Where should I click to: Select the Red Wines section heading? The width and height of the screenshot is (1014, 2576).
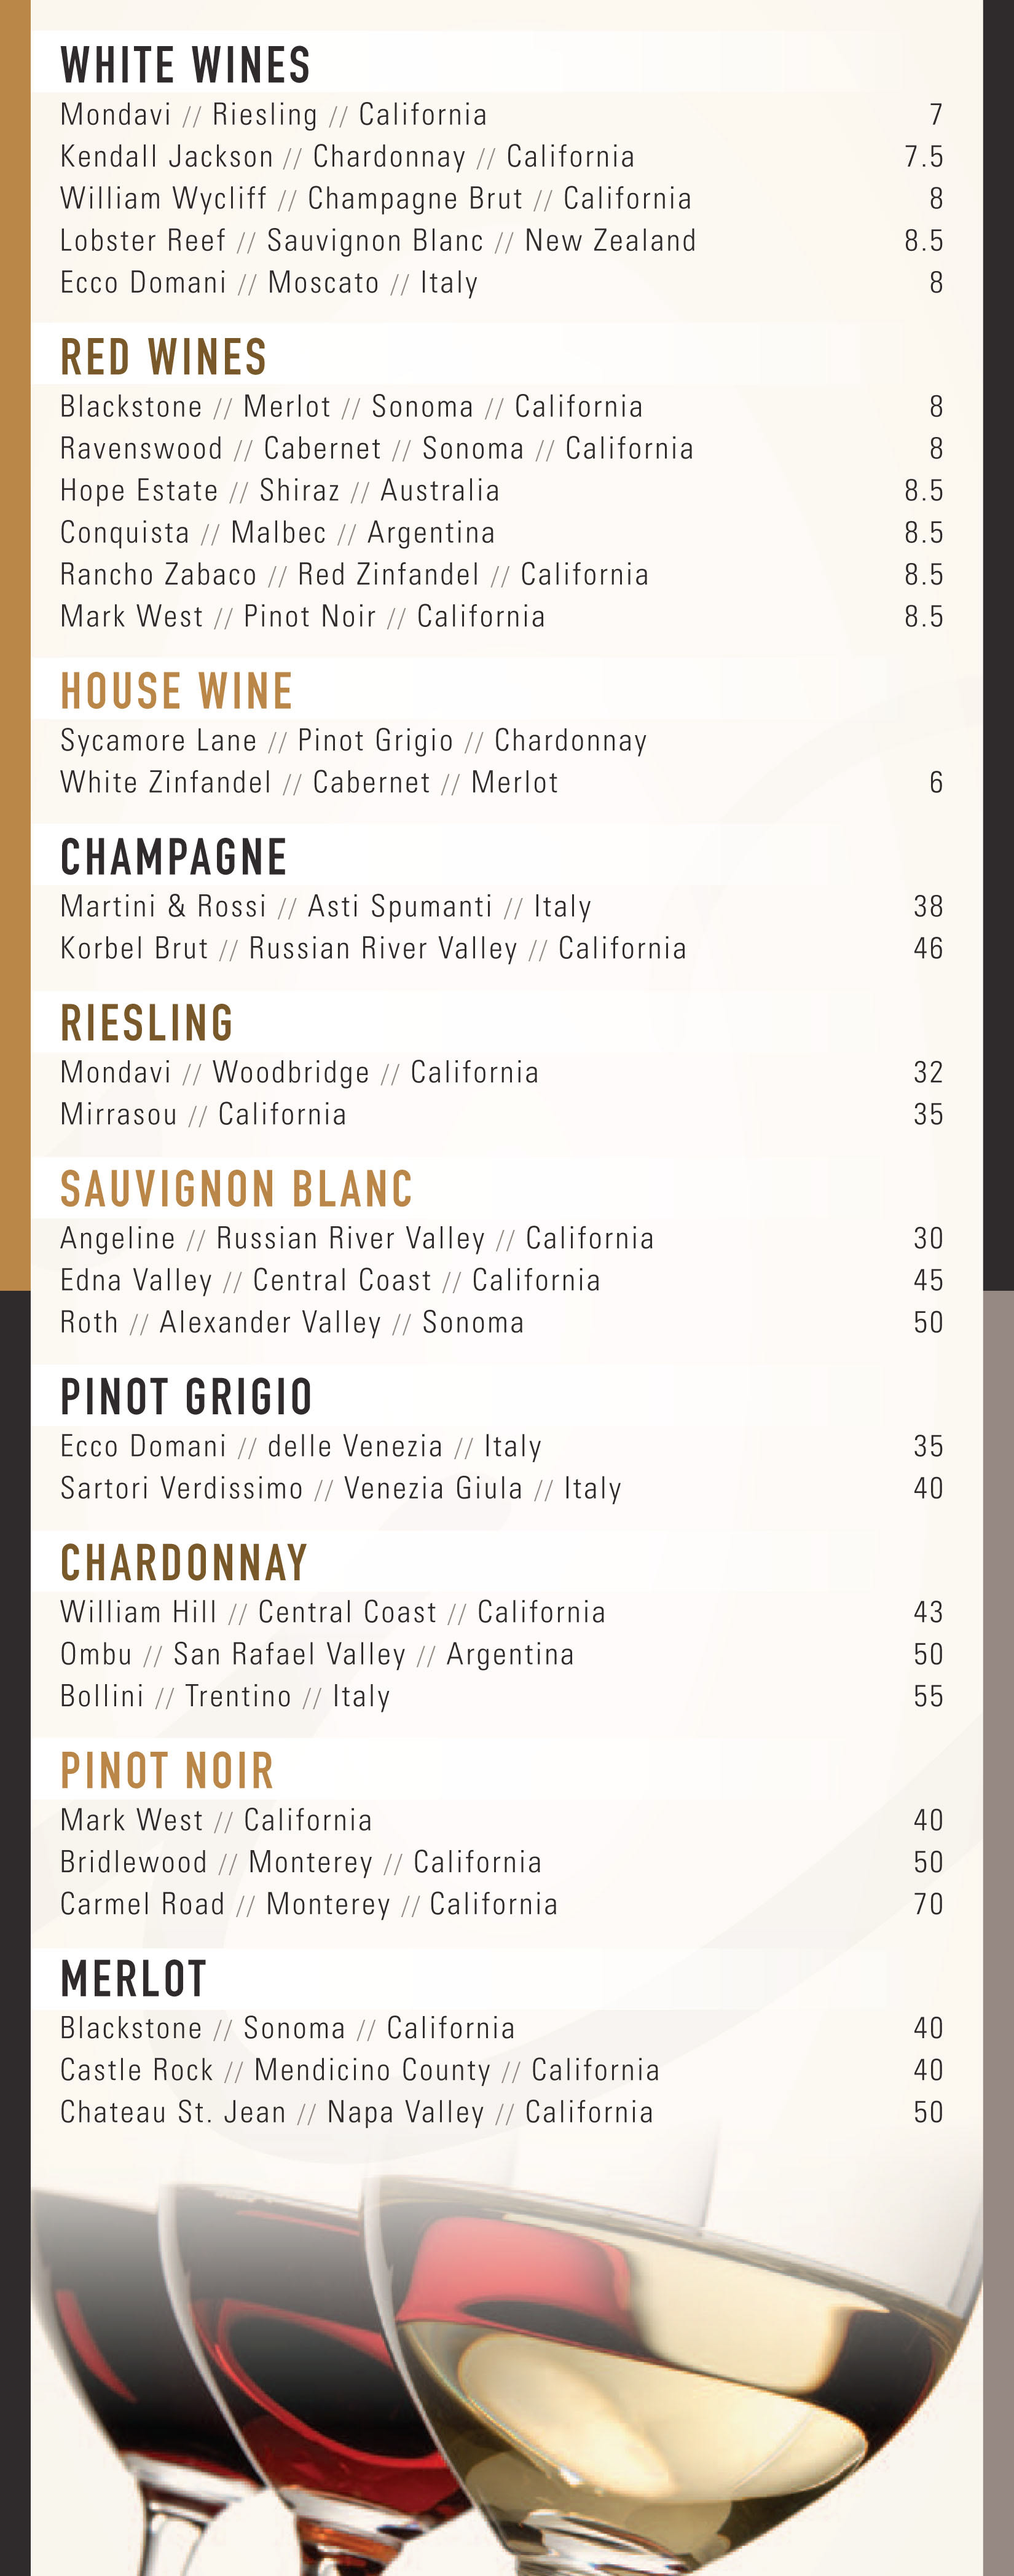tap(164, 358)
